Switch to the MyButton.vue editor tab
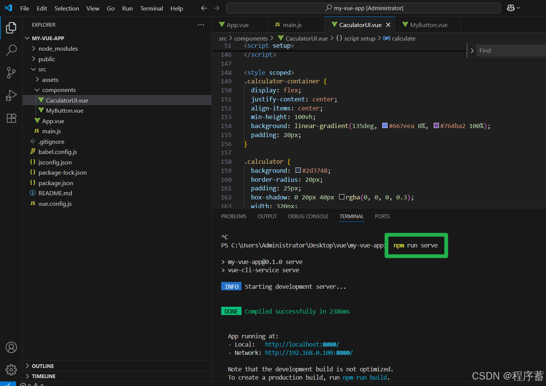 428,25
